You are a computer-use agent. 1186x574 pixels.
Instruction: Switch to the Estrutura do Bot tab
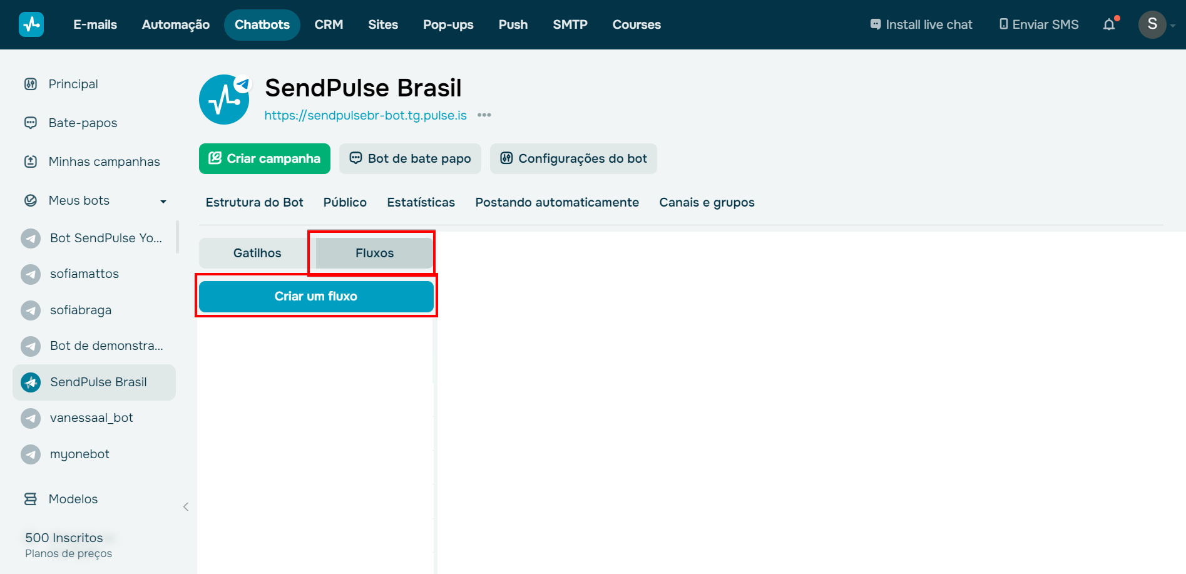tap(255, 202)
